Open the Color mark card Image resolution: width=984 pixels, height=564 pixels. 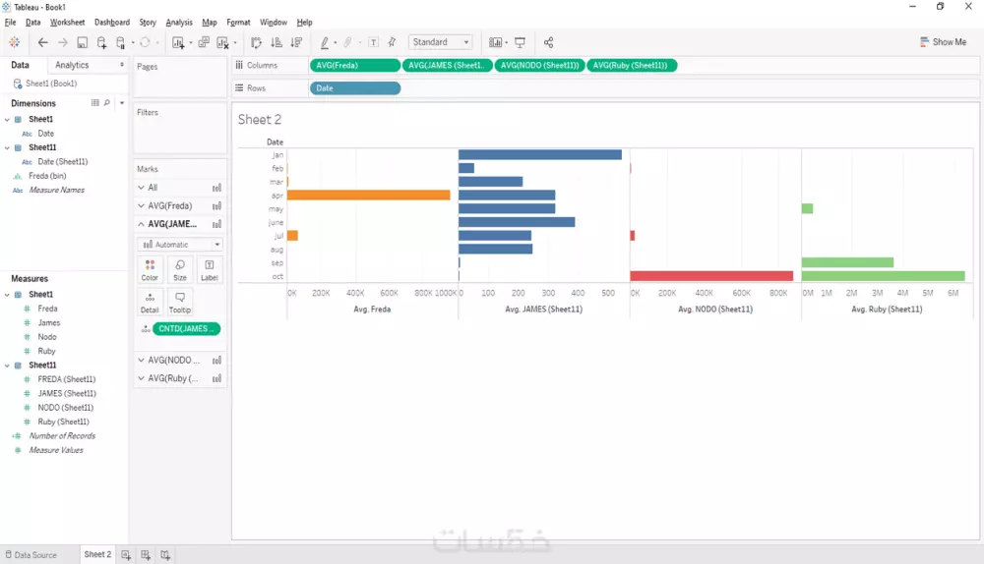tap(150, 270)
